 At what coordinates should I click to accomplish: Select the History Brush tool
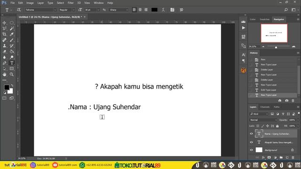coord(12,46)
